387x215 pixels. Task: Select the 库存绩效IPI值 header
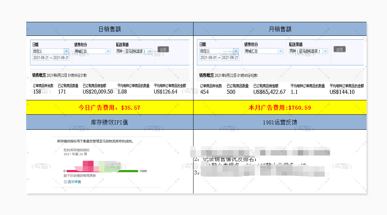(x=110, y=122)
